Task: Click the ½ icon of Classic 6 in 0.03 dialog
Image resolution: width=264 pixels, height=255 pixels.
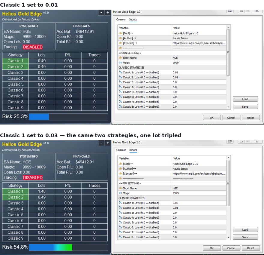Action: [x=120, y=227]
